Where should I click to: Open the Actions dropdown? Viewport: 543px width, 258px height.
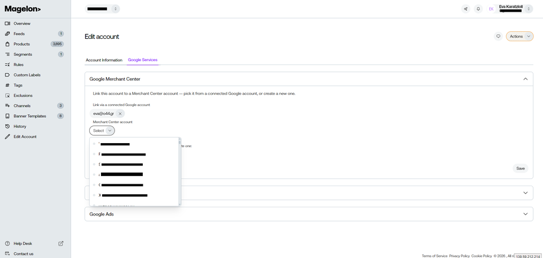coord(519,37)
